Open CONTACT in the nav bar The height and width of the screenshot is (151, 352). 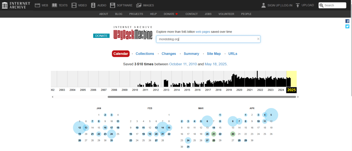pyautogui.click(x=192, y=14)
